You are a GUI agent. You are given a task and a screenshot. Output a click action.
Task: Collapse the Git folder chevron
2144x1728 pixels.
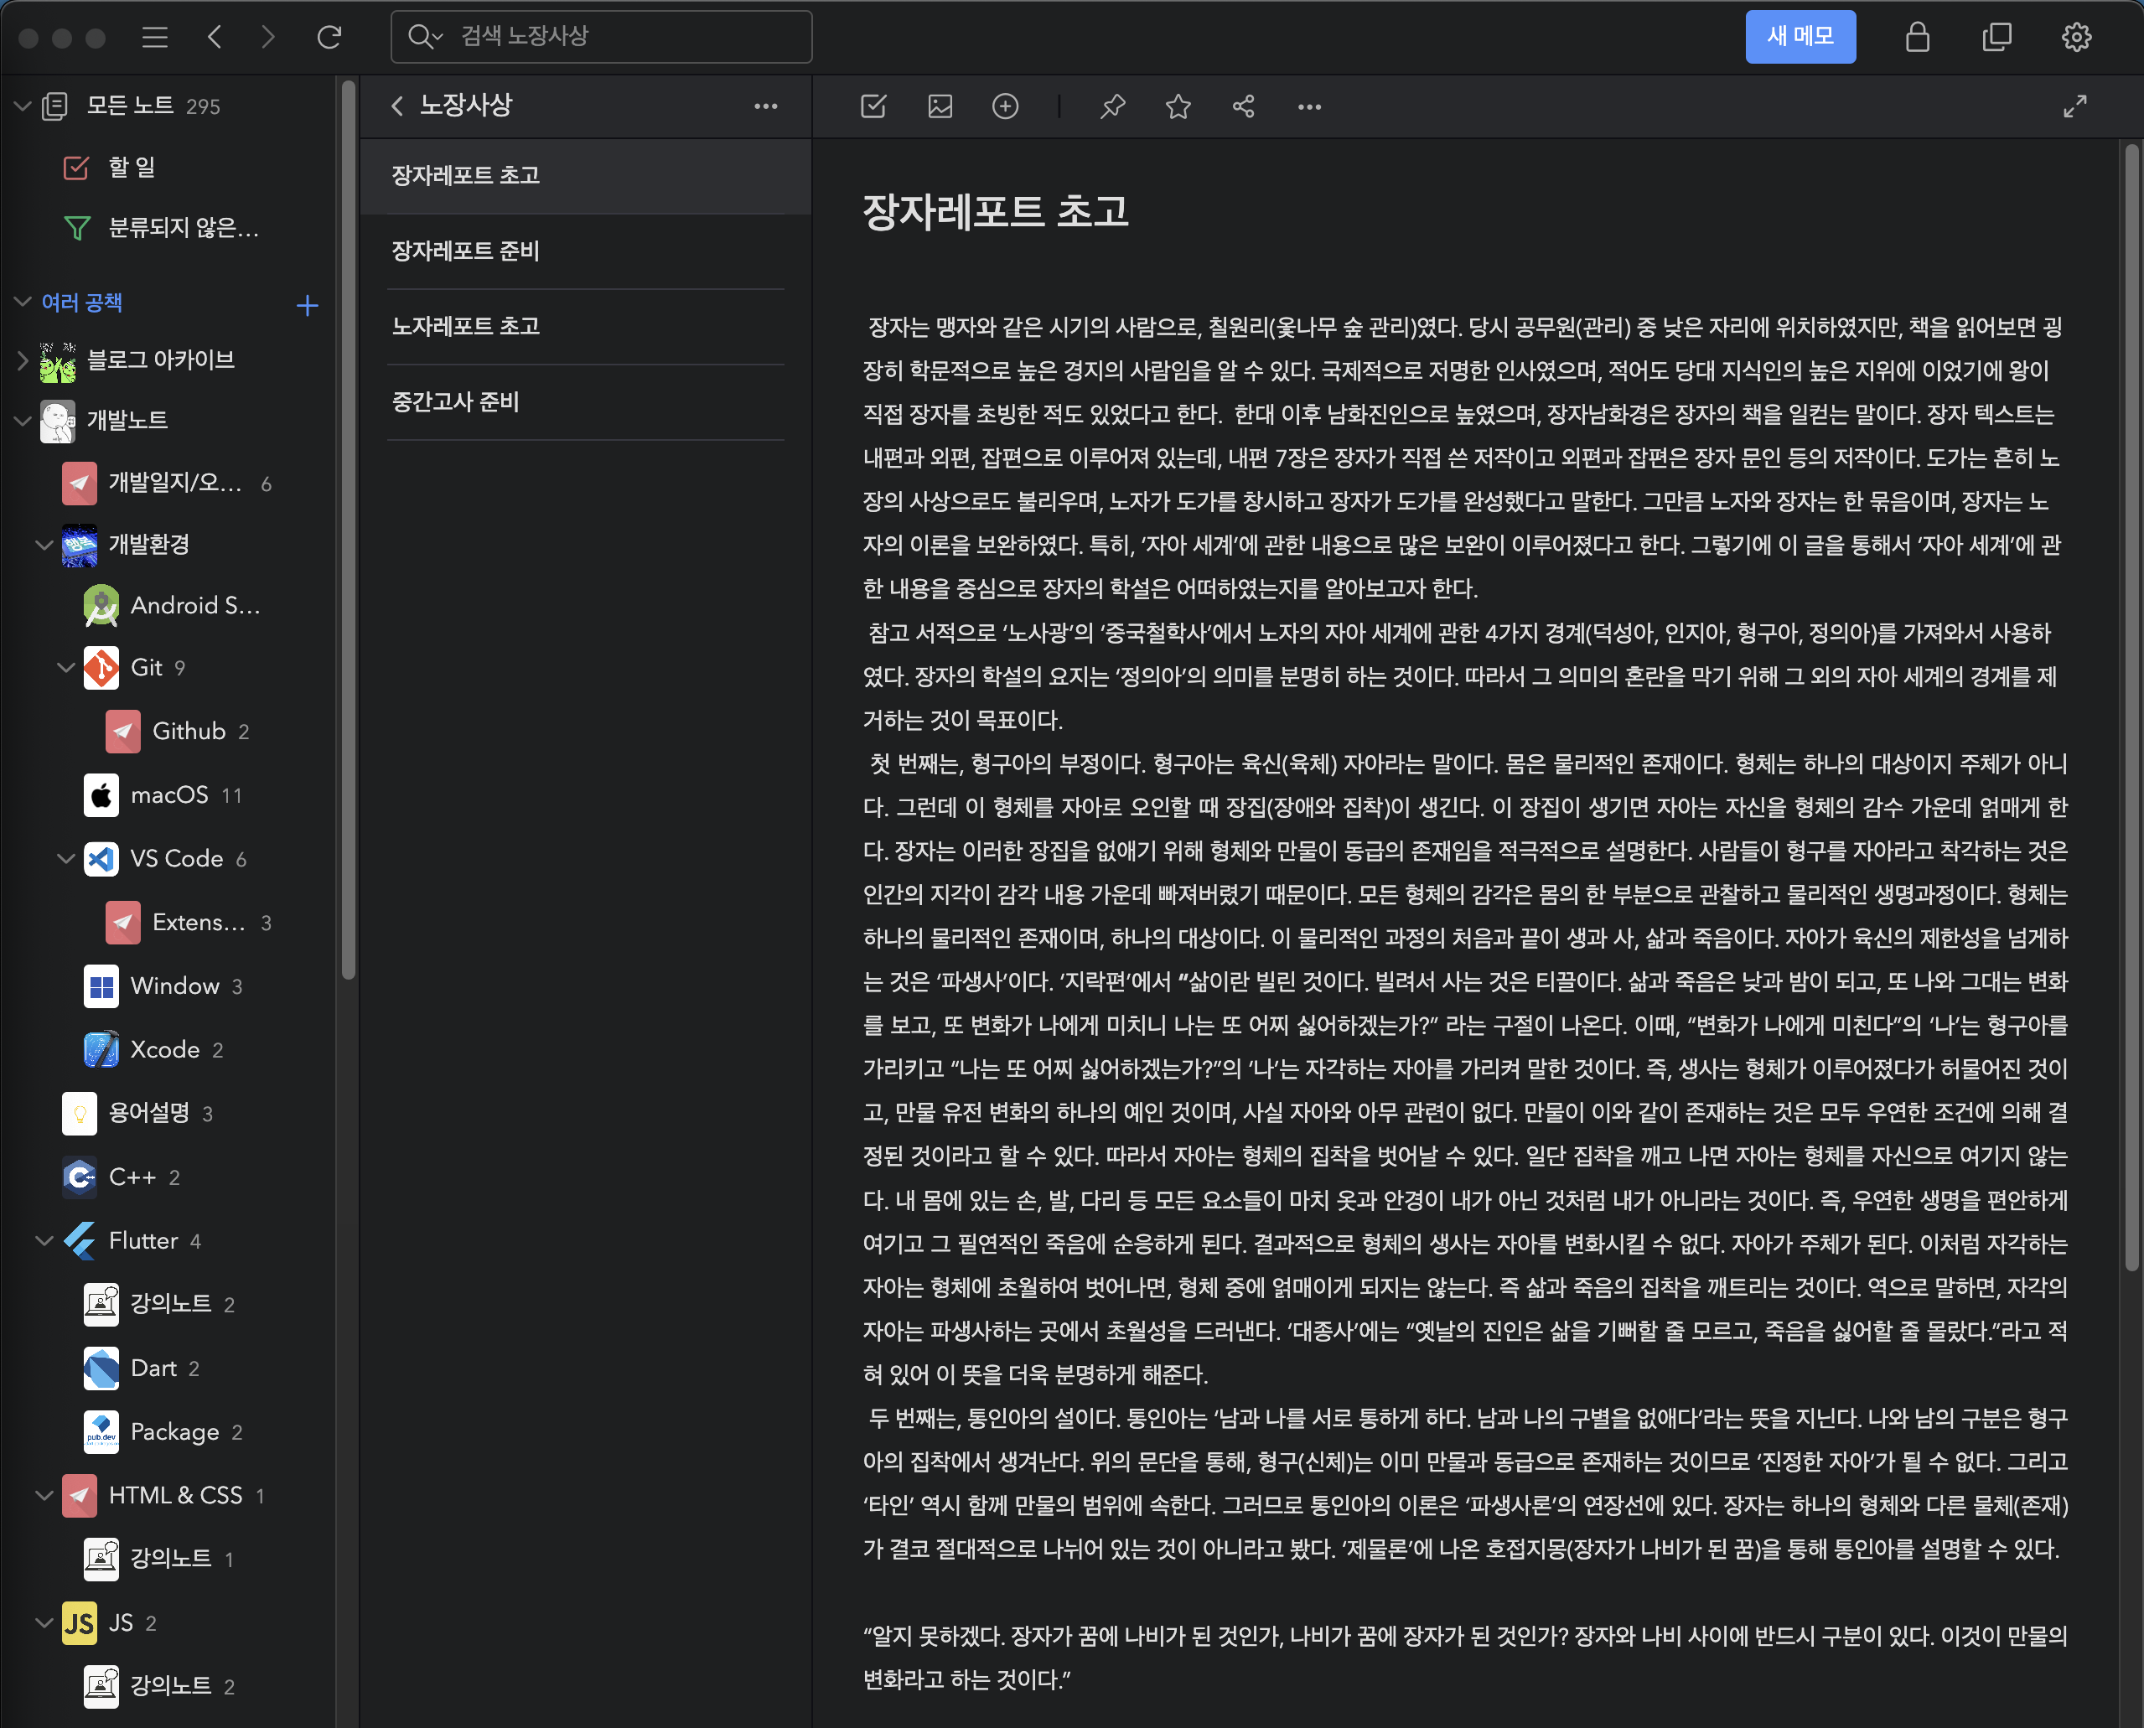[x=67, y=667]
